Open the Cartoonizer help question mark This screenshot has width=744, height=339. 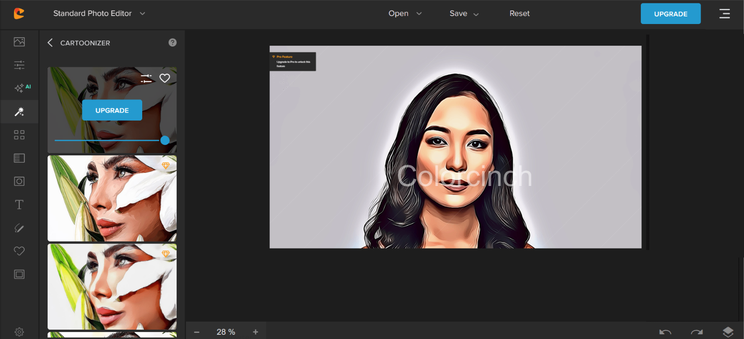coord(173,42)
